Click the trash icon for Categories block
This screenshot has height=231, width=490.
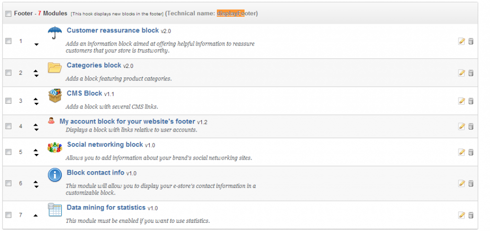(x=470, y=73)
